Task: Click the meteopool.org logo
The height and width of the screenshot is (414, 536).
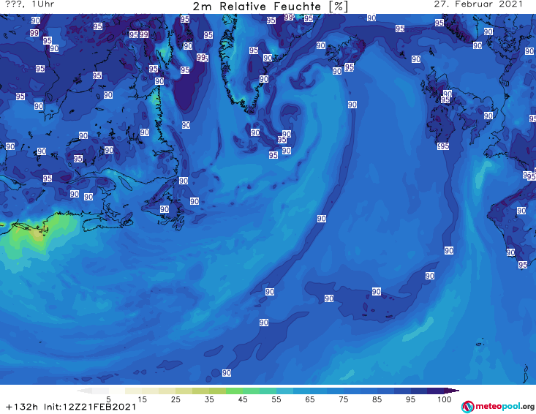Action: [498, 407]
